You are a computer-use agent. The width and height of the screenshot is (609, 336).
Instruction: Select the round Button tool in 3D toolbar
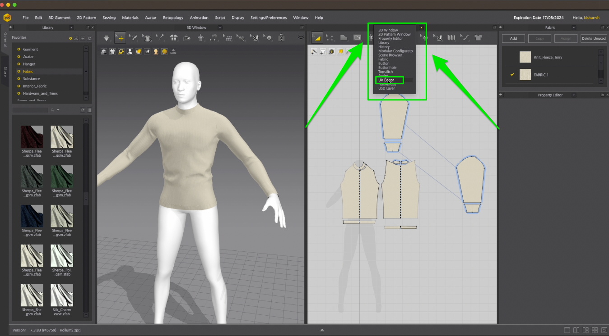pos(269,38)
